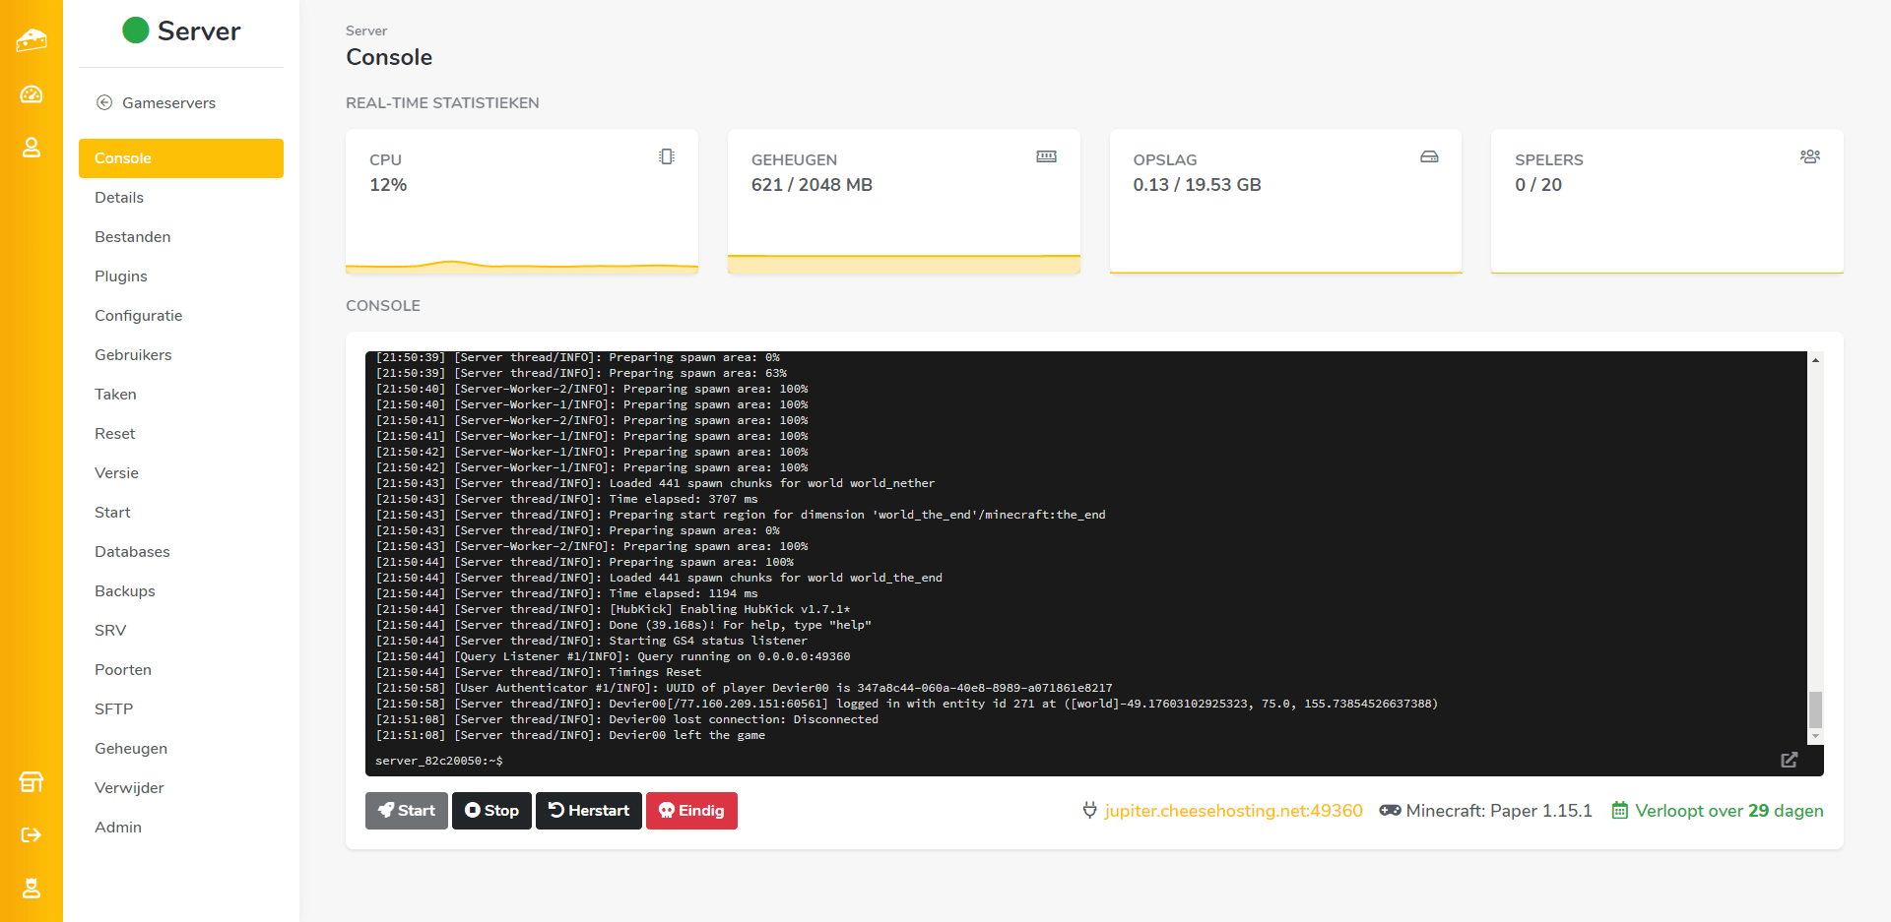Click the user profile icon in sidebar
The image size is (1891, 922).
pyautogui.click(x=32, y=148)
